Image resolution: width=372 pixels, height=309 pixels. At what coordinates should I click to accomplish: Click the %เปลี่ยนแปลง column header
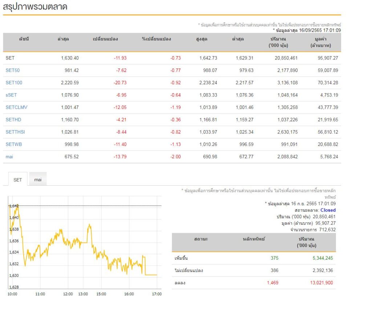click(156, 39)
